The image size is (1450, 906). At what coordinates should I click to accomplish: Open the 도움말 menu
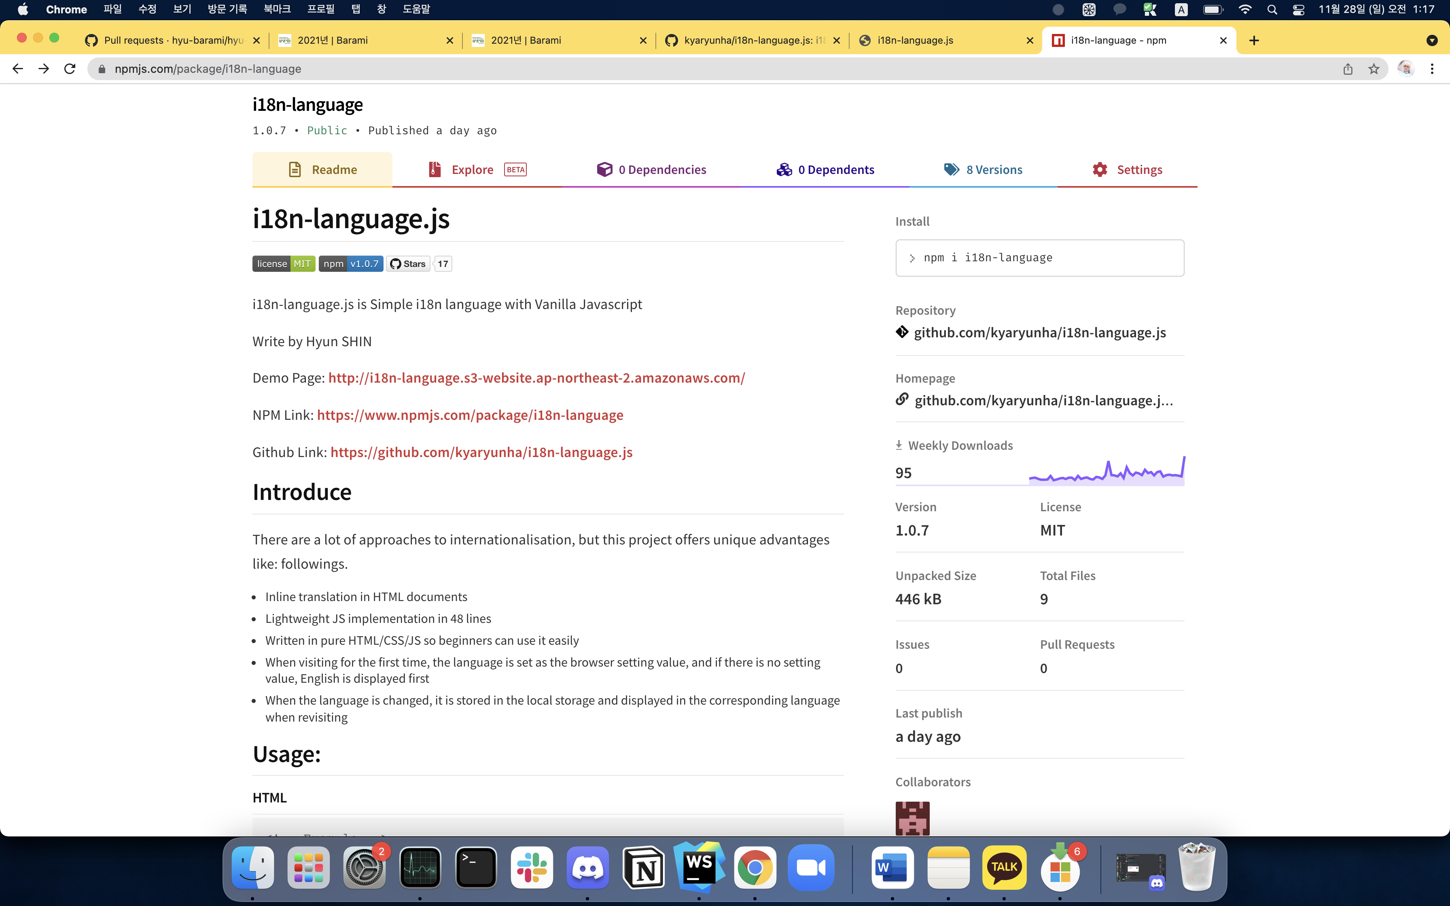[x=416, y=9]
